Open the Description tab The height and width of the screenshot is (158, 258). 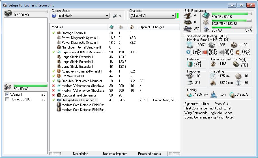(80, 153)
